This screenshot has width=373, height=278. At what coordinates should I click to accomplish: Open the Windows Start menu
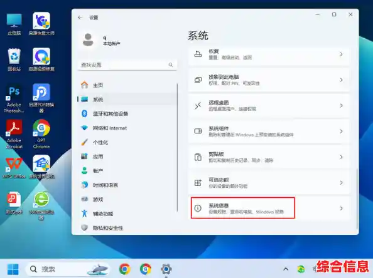(x=13, y=269)
